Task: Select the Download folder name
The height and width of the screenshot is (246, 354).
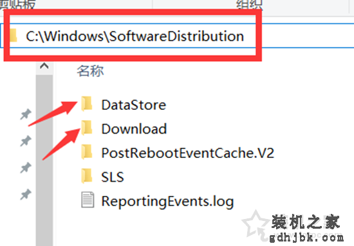Action: (134, 129)
